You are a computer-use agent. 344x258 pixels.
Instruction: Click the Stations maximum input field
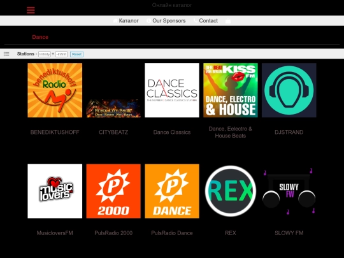point(61,54)
